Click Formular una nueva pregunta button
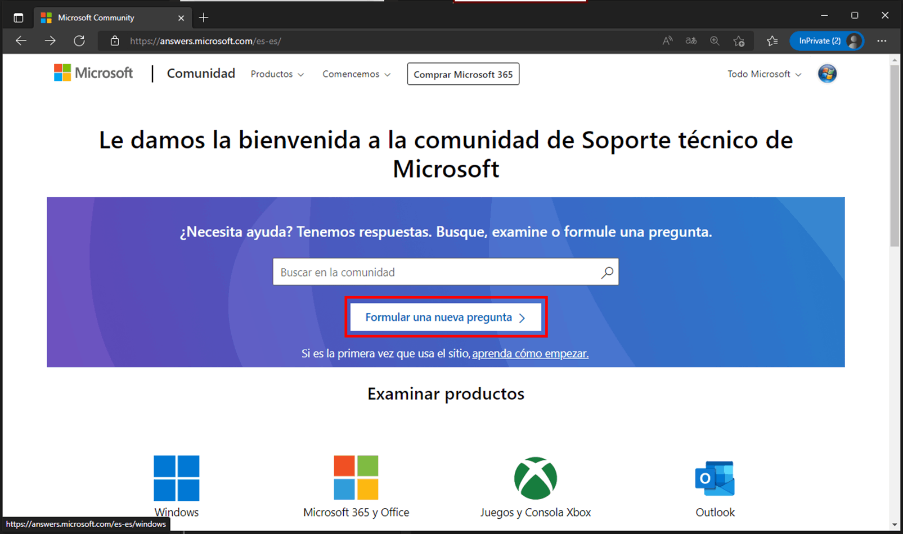Screen dimensions: 903x534 point(446,318)
